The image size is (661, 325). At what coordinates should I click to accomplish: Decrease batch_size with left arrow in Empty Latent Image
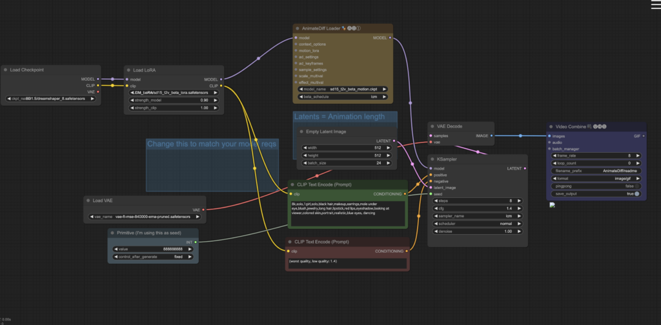[x=301, y=163]
